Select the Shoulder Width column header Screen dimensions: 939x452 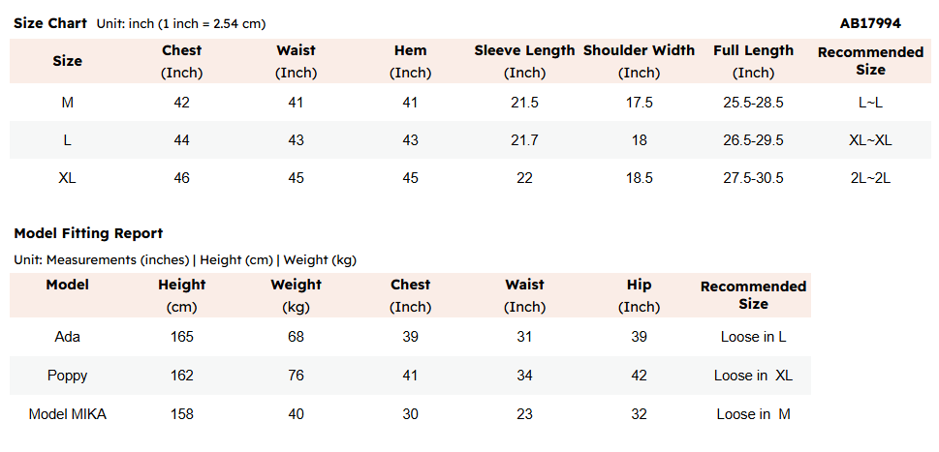pos(639,50)
